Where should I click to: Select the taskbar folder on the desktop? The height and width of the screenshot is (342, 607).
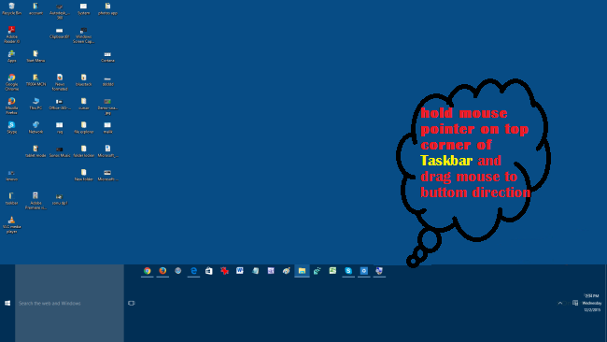11,198
